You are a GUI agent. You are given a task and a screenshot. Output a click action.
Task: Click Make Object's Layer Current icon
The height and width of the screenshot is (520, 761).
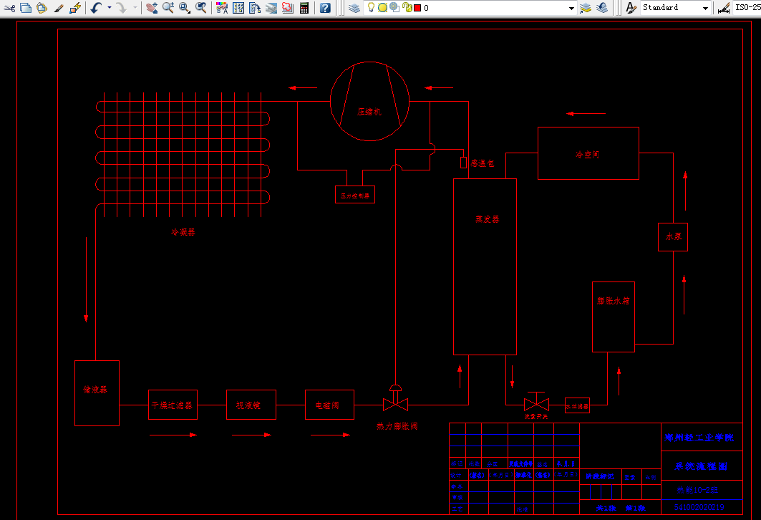click(586, 8)
